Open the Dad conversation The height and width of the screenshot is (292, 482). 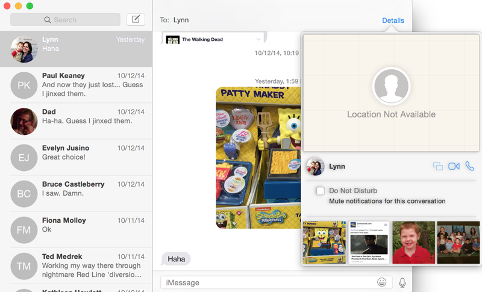pyautogui.click(x=76, y=121)
